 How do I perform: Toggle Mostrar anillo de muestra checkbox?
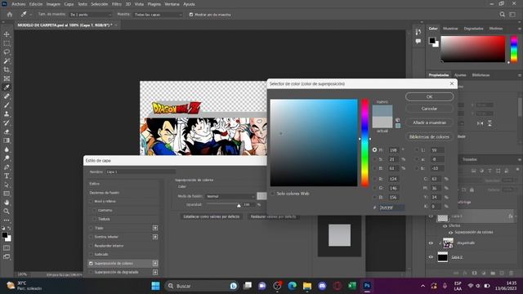[191, 15]
